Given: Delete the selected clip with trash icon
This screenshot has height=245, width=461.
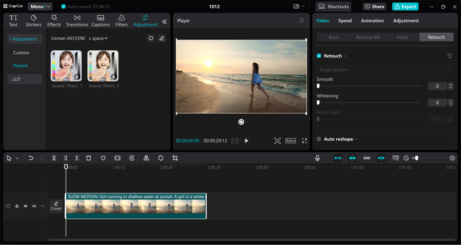Looking at the screenshot, I should [x=89, y=158].
